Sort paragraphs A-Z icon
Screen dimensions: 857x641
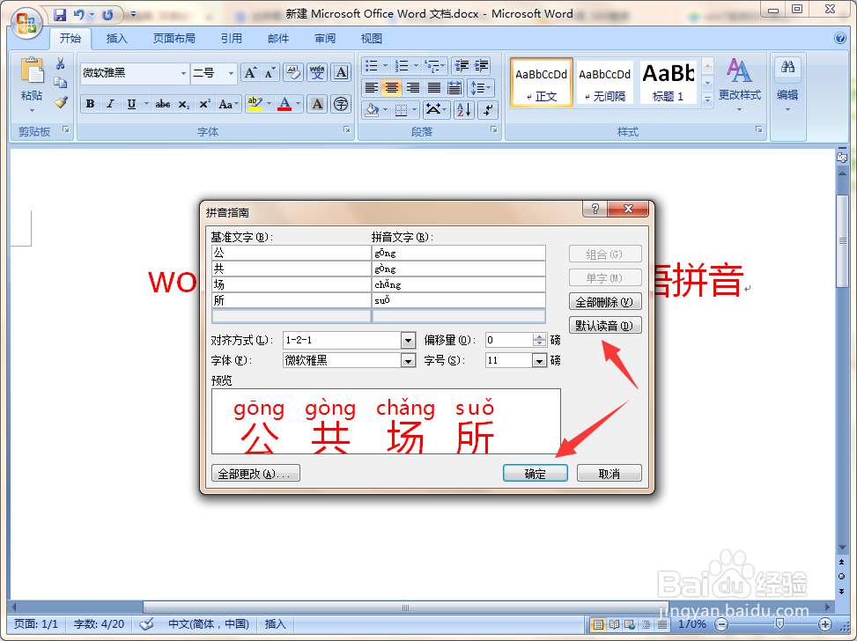click(463, 110)
